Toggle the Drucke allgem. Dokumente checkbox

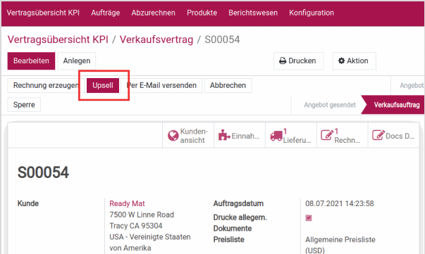click(x=309, y=217)
